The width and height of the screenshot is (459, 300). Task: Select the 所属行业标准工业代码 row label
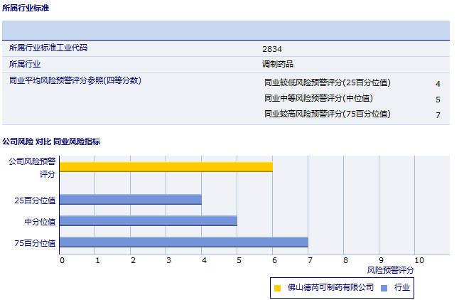tap(53, 48)
